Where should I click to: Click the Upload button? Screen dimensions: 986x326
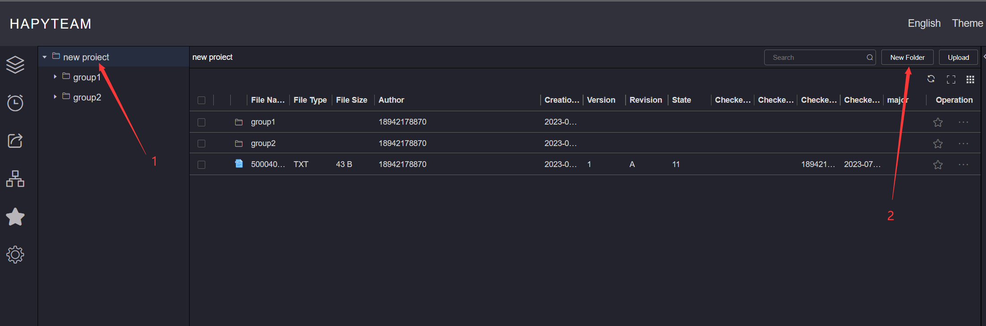point(958,57)
